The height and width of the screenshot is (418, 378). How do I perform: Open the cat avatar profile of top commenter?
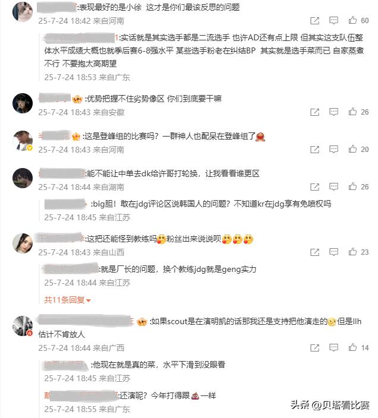(x=23, y=12)
